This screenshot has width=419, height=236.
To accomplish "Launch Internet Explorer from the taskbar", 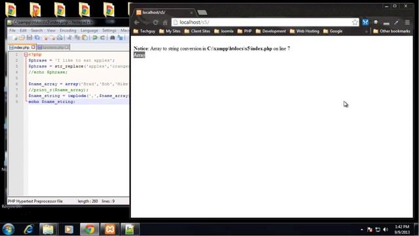I will [x=29, y=229].
